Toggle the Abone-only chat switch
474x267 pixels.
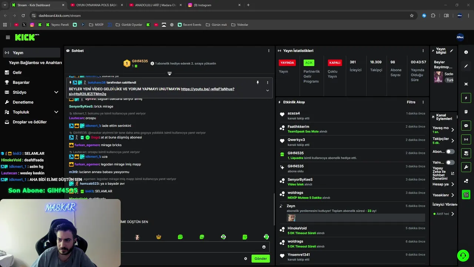[450, 152]
